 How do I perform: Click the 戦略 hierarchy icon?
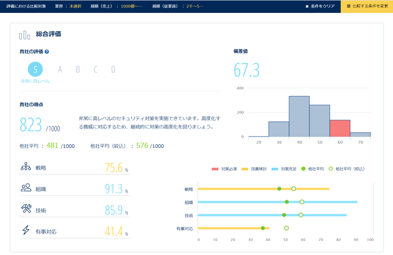coord(26,167)
